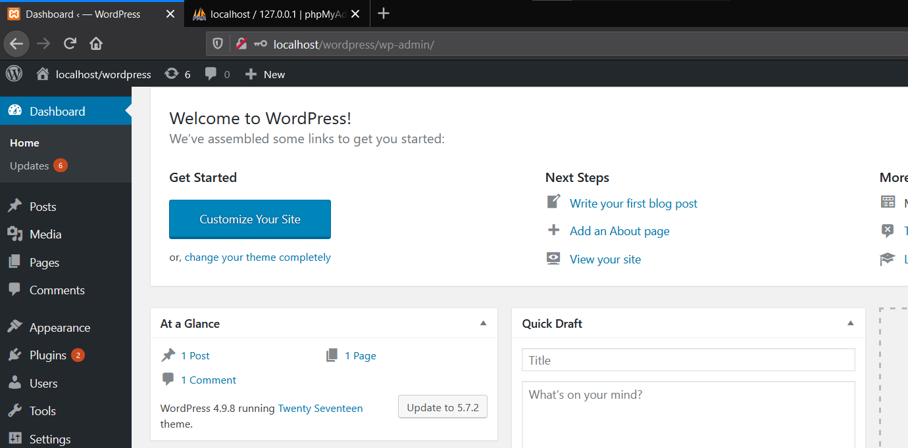Image resolution: width=908 pixels, height=448 pixels.
Task: Go to the browser home page icon
Action: point(96,44)
